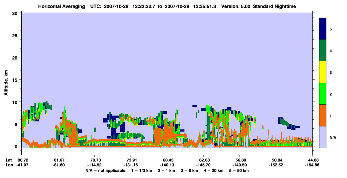Screen dimensions: 347x178
Task: Click 'Version: 5.00' in the header
Action: tap(236, 6)
